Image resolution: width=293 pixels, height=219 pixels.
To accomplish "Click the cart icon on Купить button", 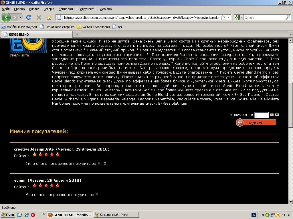I will [x=240, y=123].
